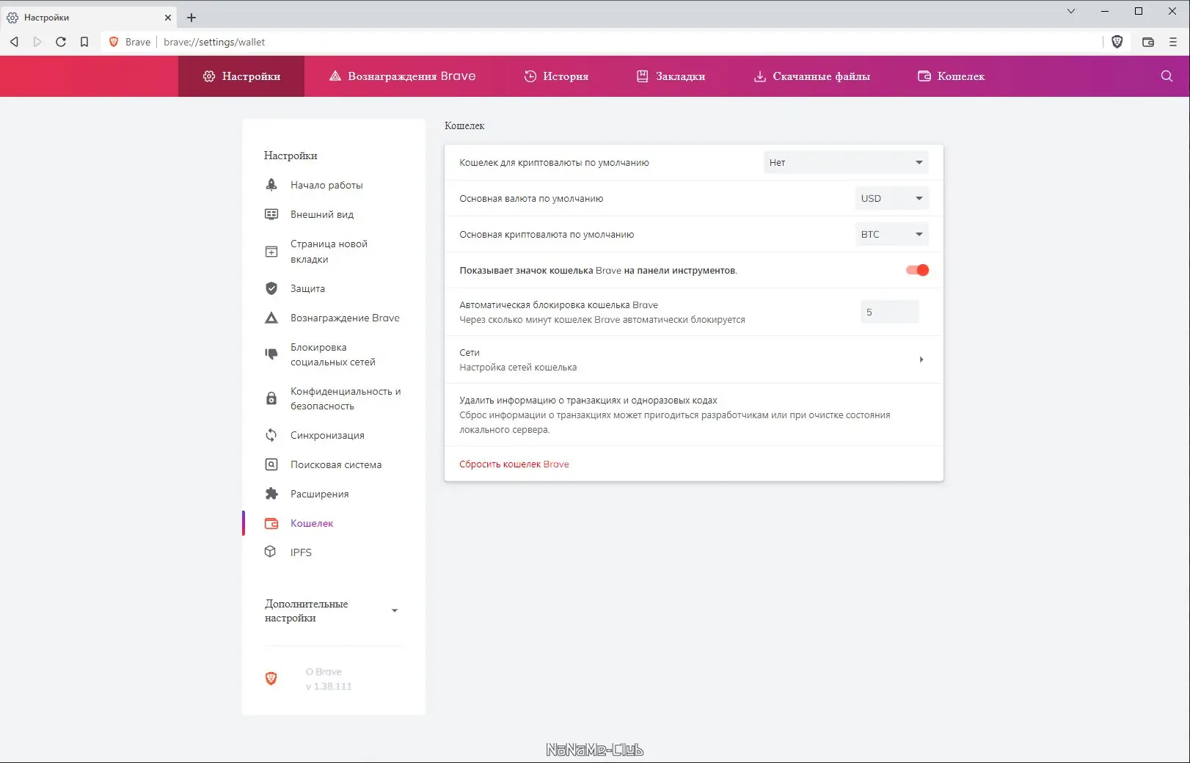1190x763 pixels.
Task: Click the puzzle piece extensions icon
Action: tap(271, 494)
